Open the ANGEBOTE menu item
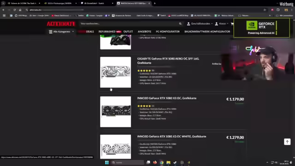This screenshot has width=295, height=166. coord(144,32)
